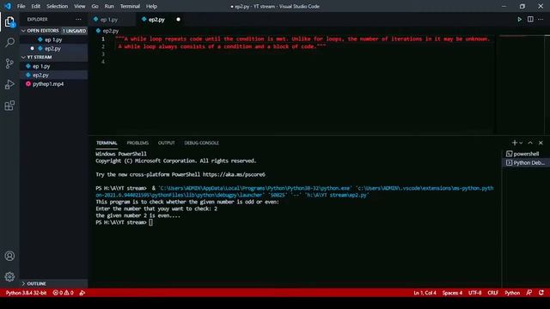The image size is (550, 309).
Task: Switch to the Problems panel tab
Action: (x=137, y=143)
